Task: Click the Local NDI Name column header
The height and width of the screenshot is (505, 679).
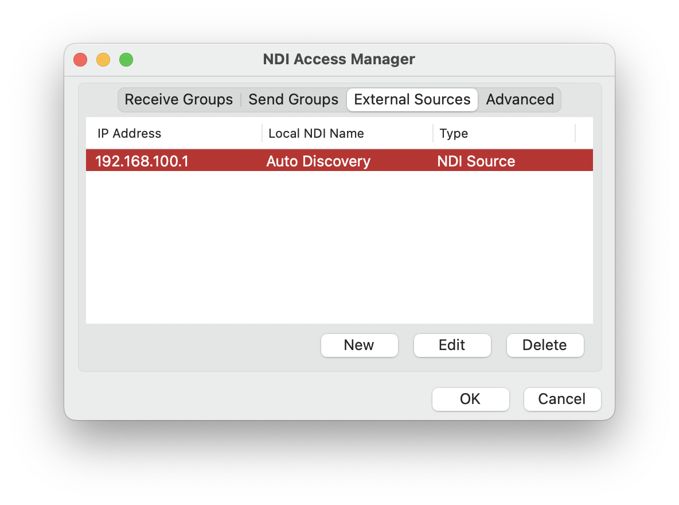Action: [316, 133]
